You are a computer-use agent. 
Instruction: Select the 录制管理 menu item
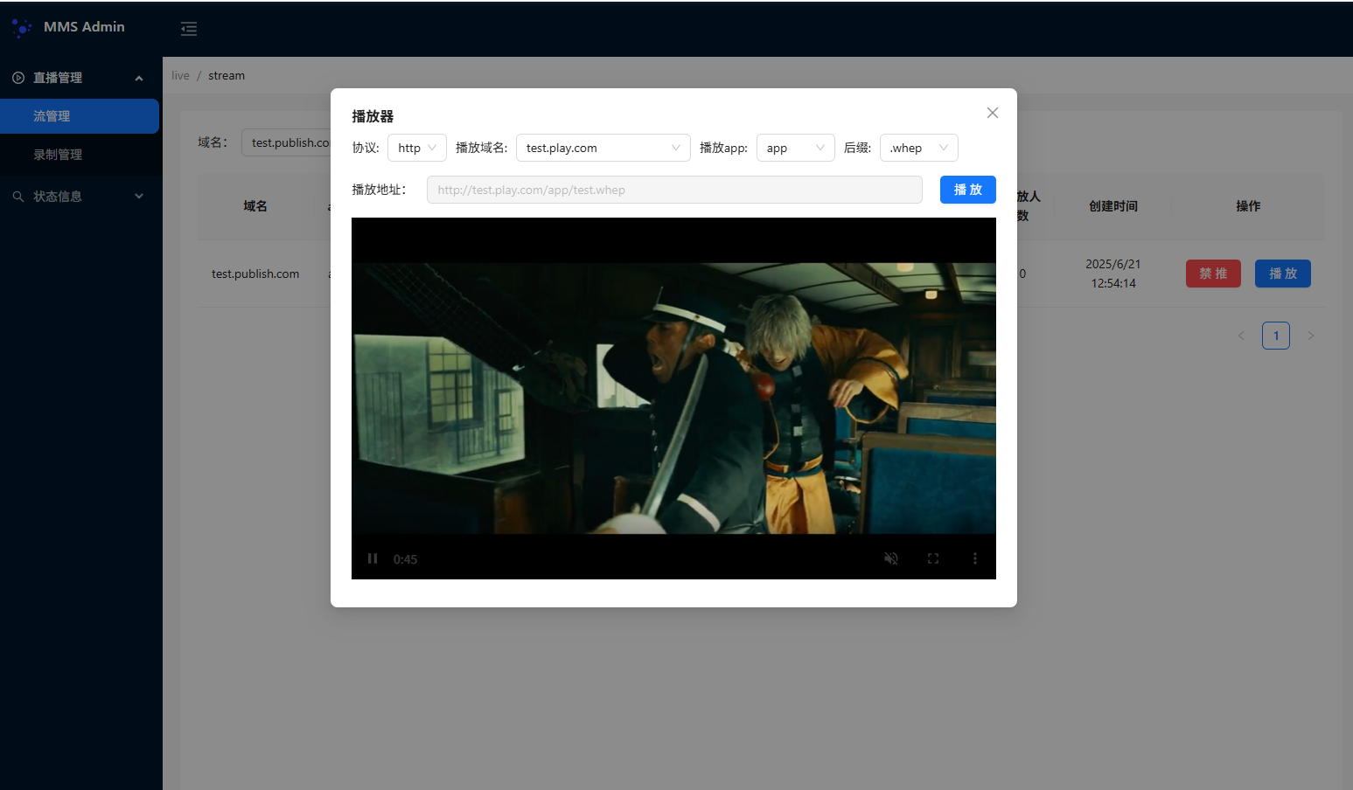click(80, 155)
